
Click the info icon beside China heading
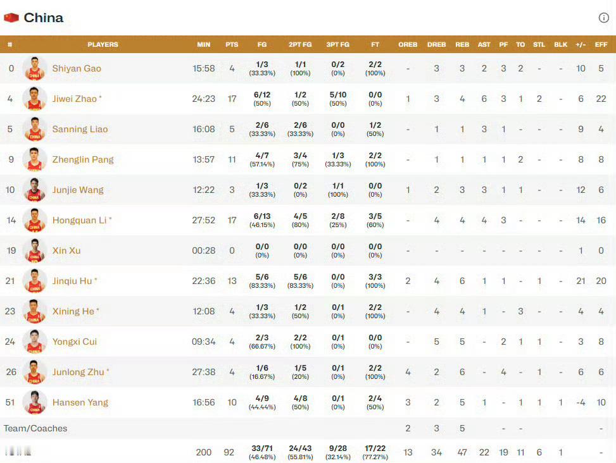coord(603,18)
